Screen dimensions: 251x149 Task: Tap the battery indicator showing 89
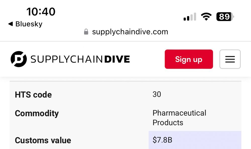pyautogui.click(x=225, y=17)
